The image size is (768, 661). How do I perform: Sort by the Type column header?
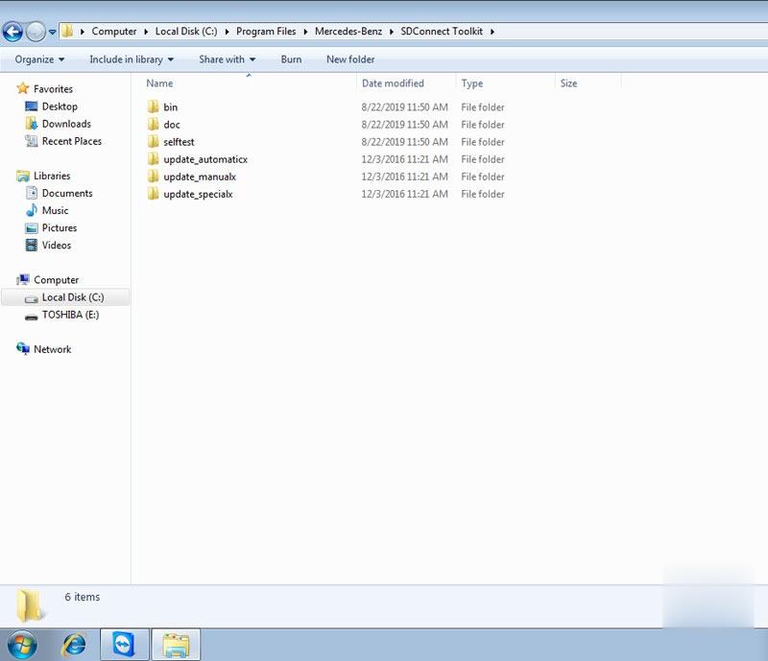[x=472, y=83]
